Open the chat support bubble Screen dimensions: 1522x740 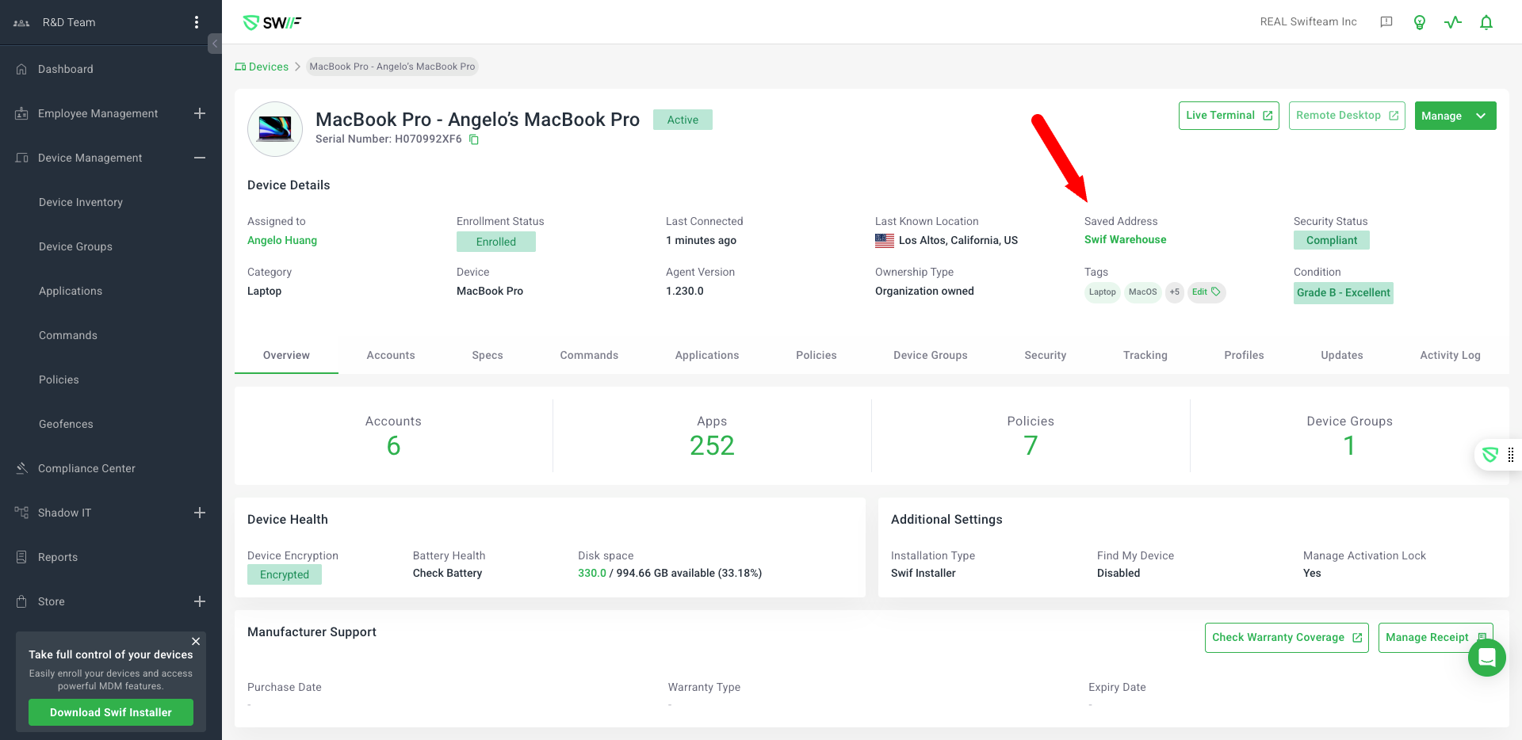[1486, 658]
